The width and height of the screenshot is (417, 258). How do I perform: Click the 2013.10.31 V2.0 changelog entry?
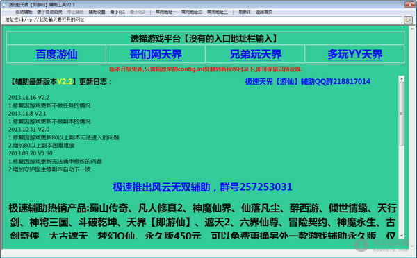pyautogui.click(x=28, y=130)
